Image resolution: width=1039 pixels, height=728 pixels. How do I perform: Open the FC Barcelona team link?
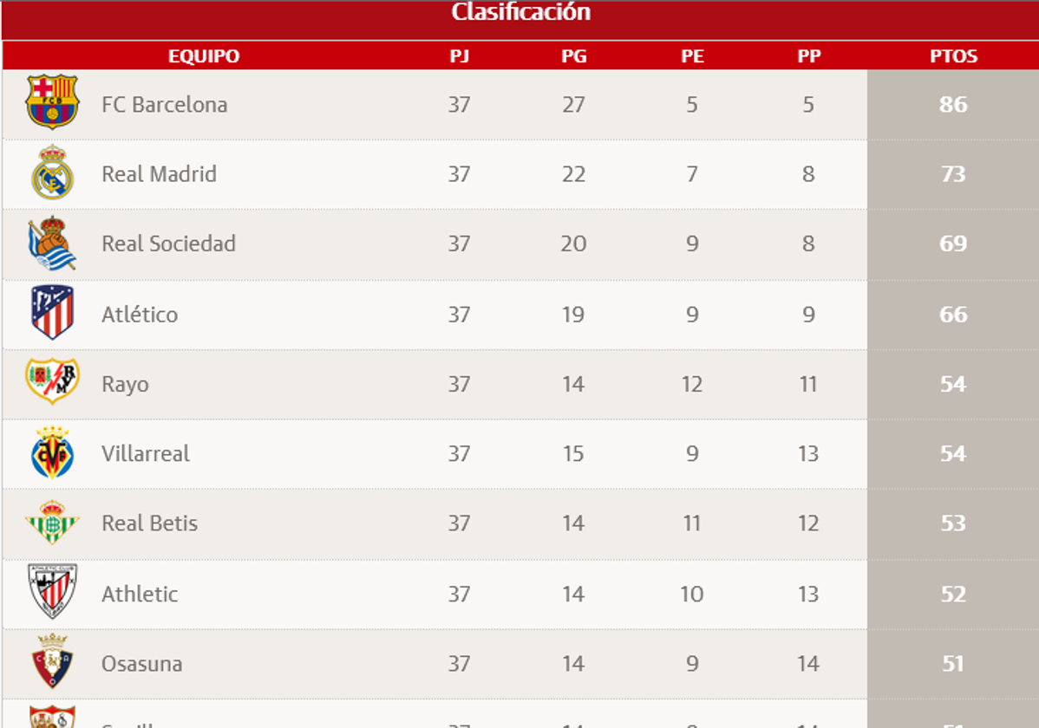coord(164,105)
